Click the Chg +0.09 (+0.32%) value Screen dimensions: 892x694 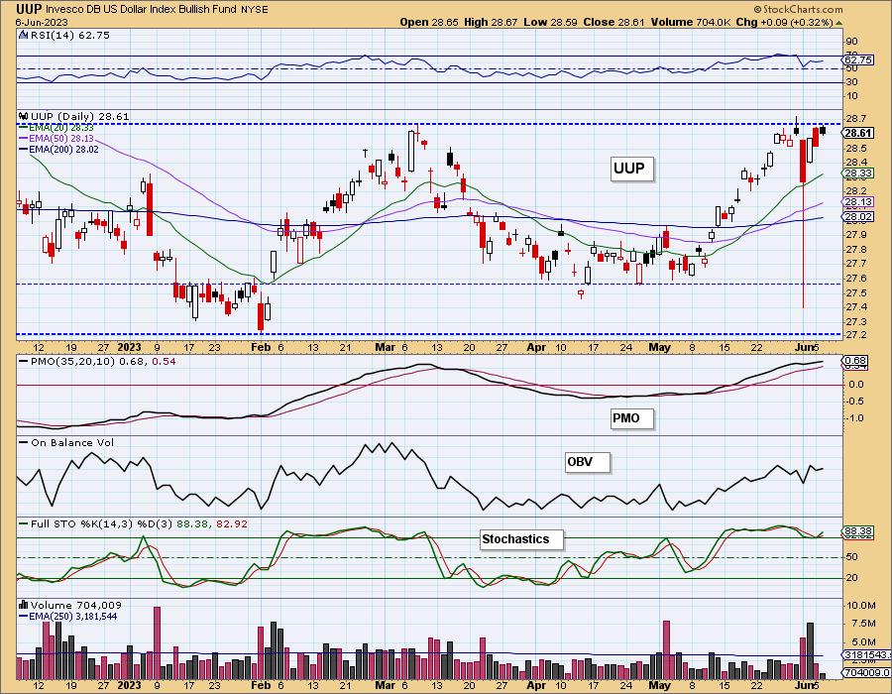784,22
